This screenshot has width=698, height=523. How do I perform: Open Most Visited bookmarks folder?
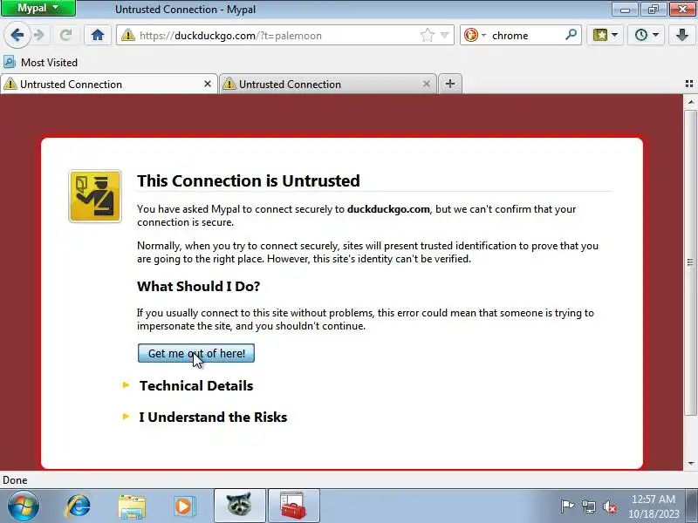click(40, 62)
